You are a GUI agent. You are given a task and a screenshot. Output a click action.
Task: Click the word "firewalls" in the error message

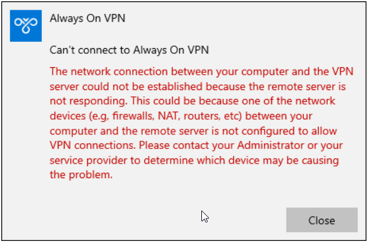[x=133, y=116]
